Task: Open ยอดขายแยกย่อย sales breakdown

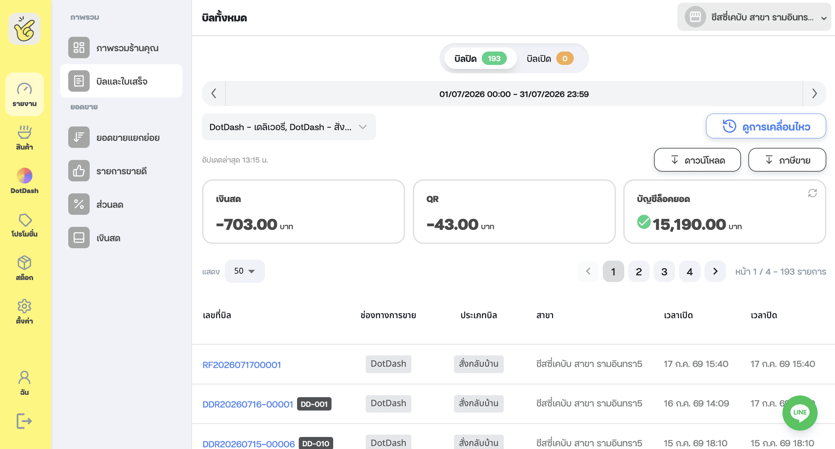Action: coord(121,137)
